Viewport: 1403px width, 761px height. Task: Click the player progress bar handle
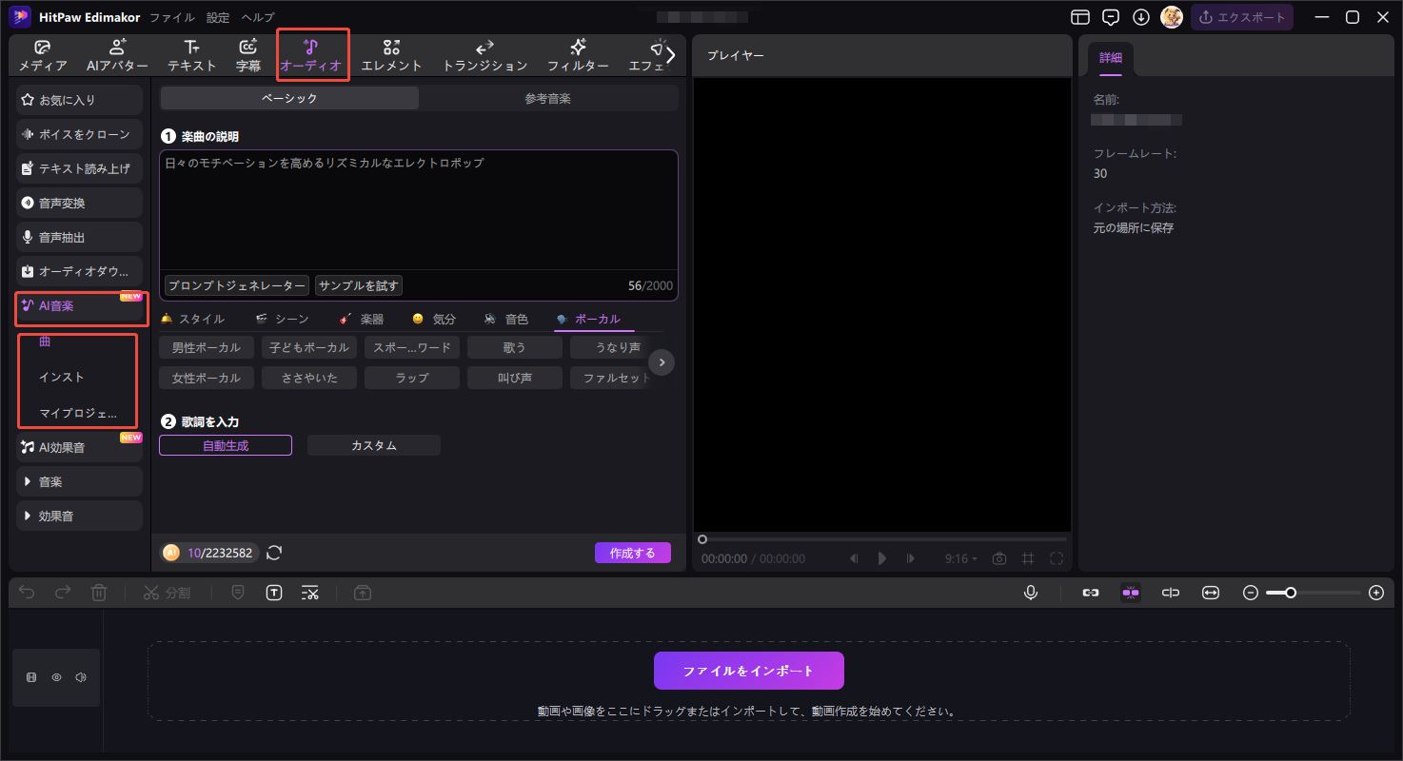(x=702, y=539)
